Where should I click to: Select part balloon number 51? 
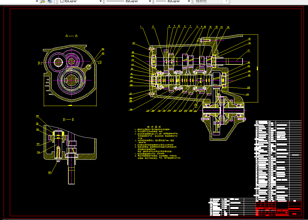[x=37, y=124]
